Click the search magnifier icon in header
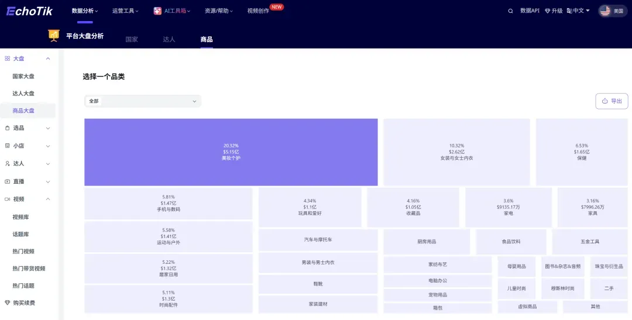Image resolution: width=632 pixels, height=320 pixels. point(510,11)
